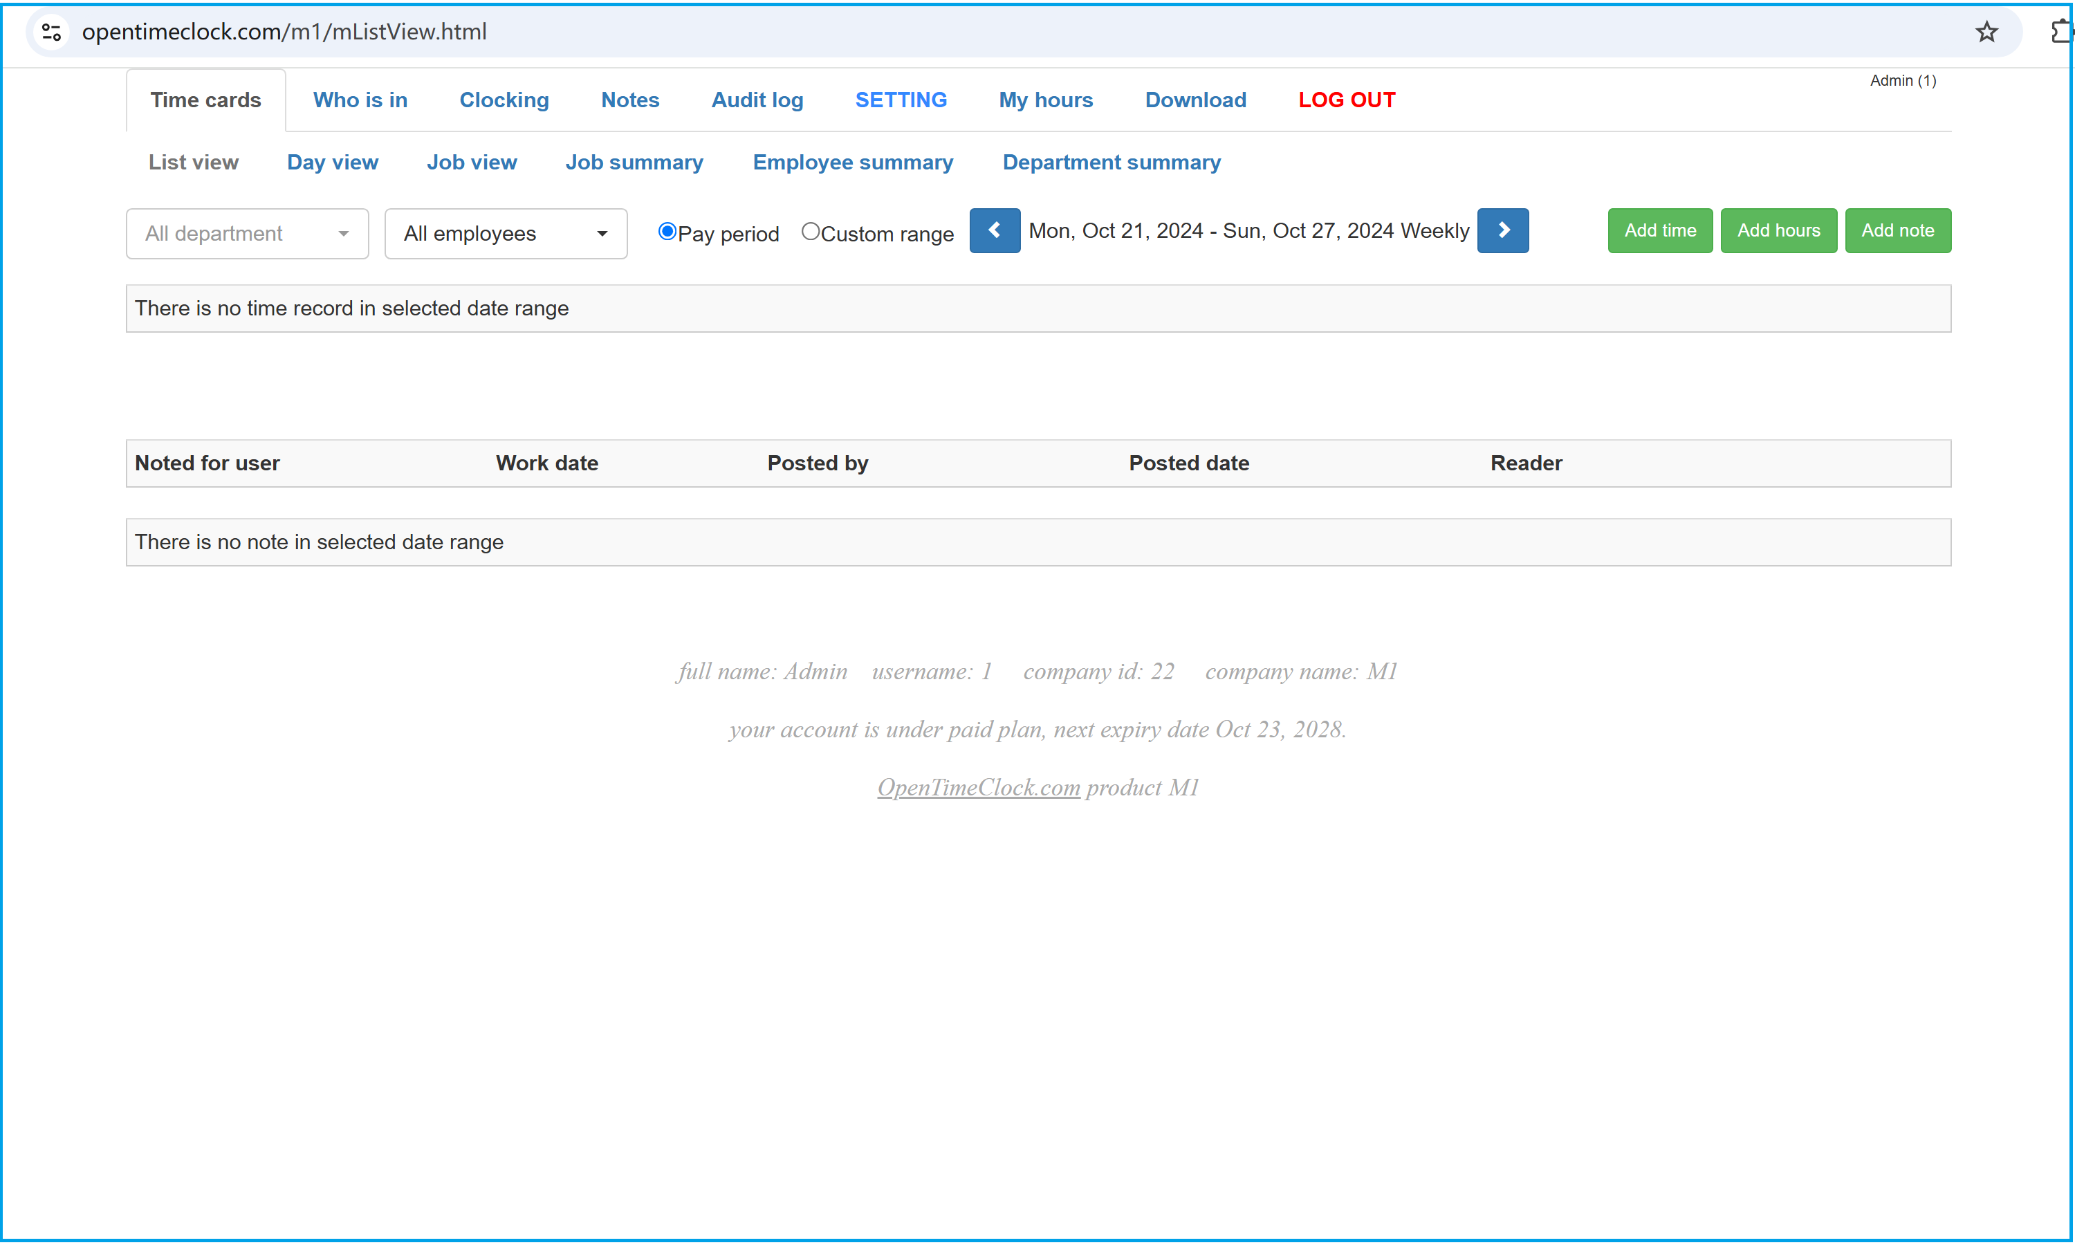Open the Department summary view
2075x1245 pixels.
[1112, 162]
